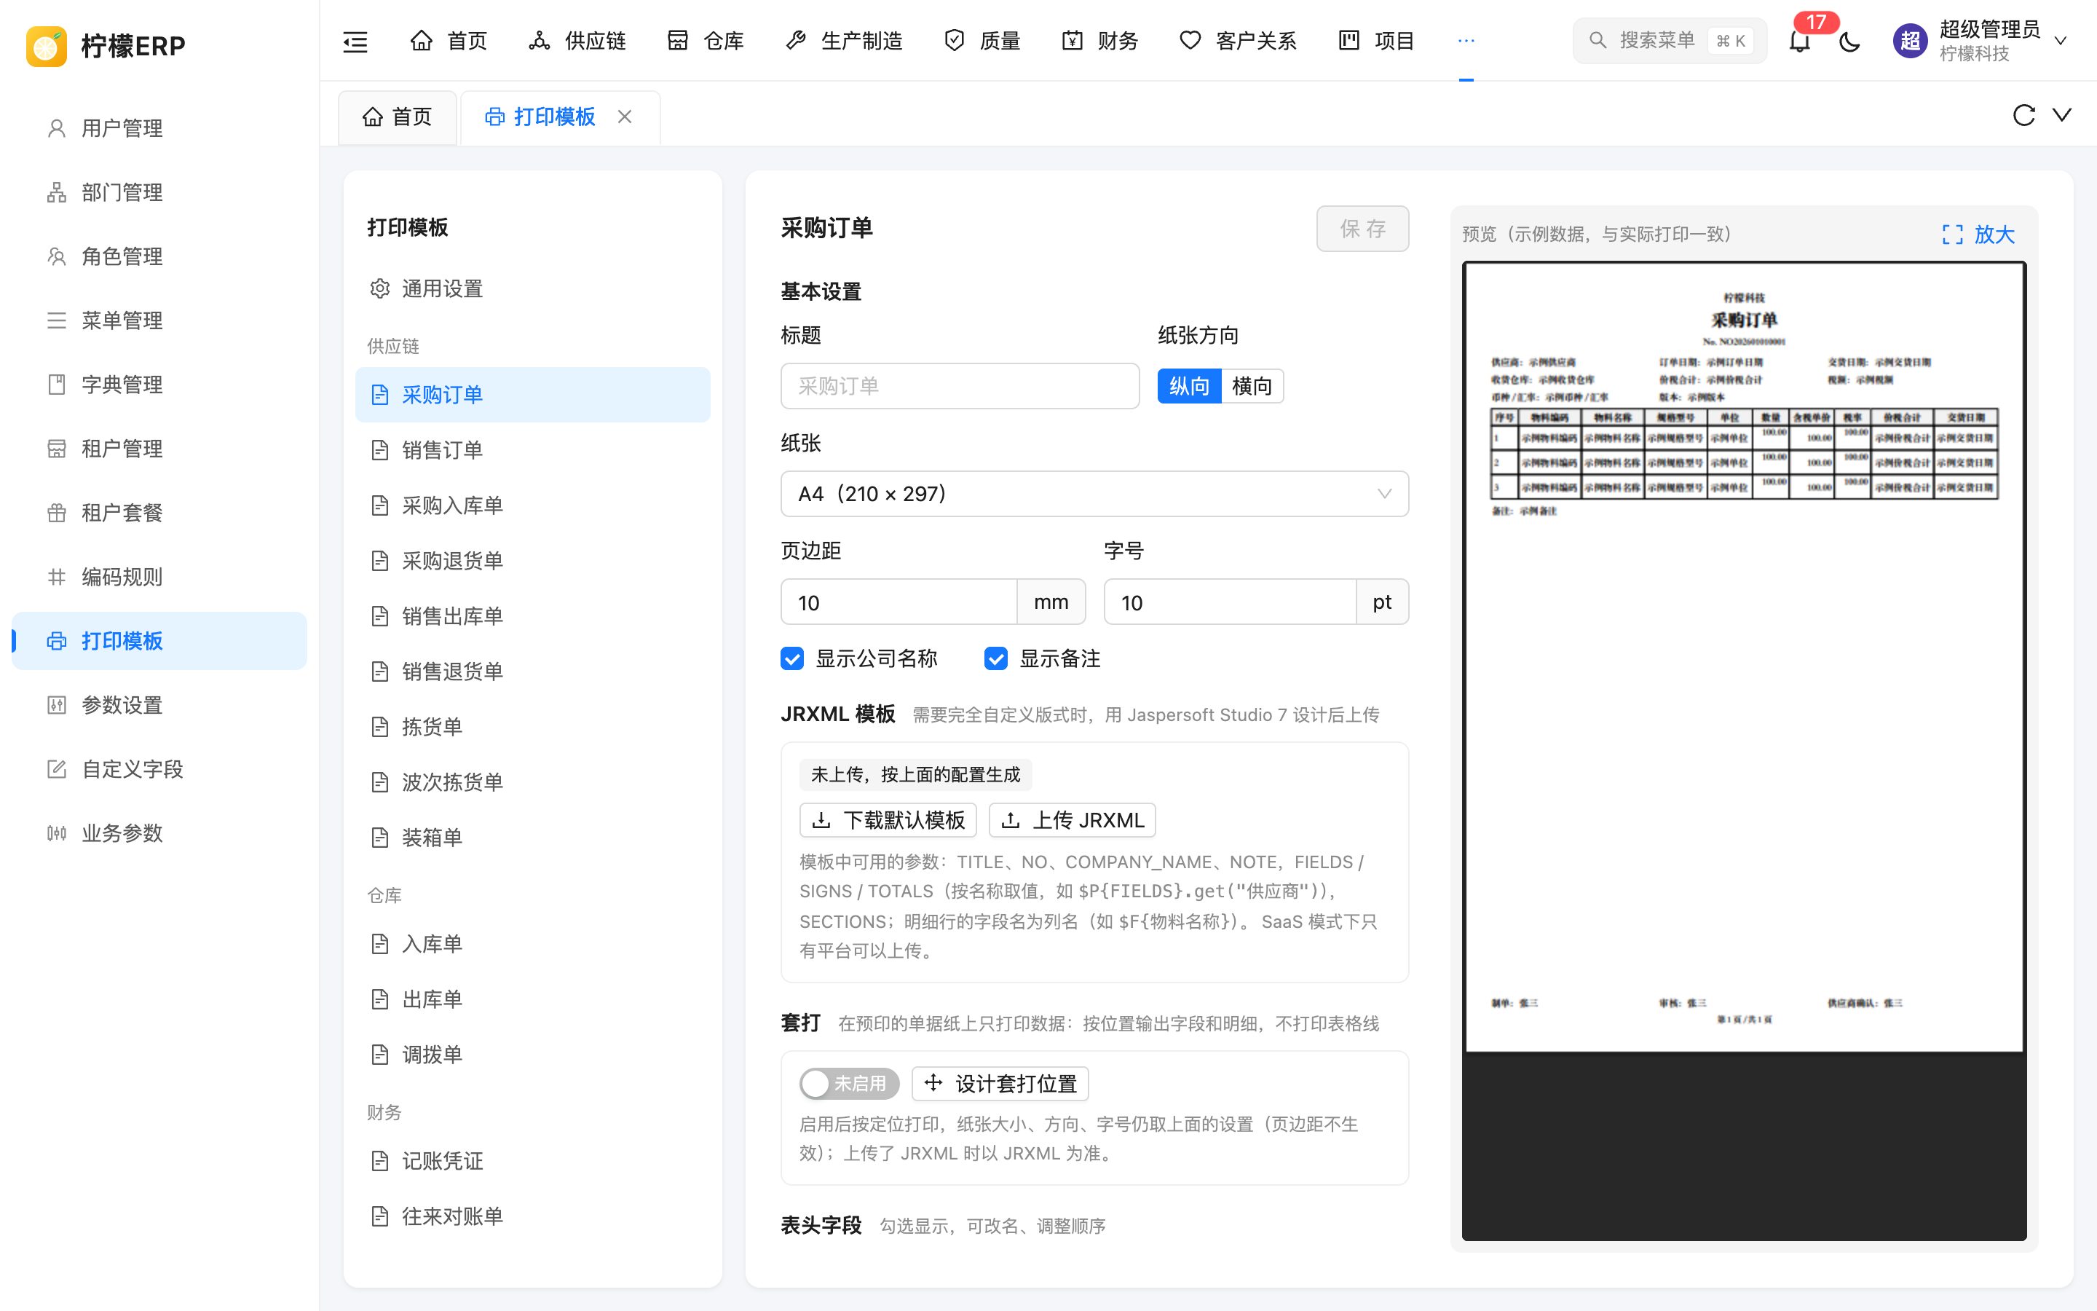2097x1311 pixels.
Task: Click 下载默认模板 button
Action: tap(888, 819)
